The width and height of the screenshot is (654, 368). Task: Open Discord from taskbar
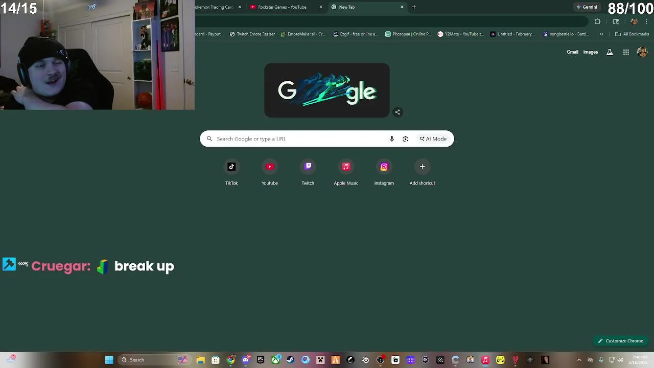click(246, 360)
